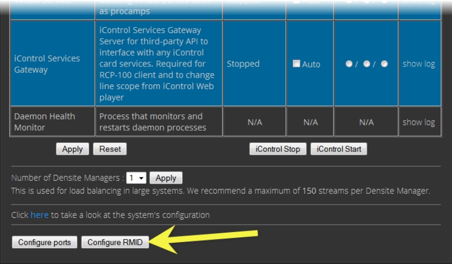Enable Auto checkbox for iControl Services Gateway
Screen dimensions: 452x264
point(296,64)
